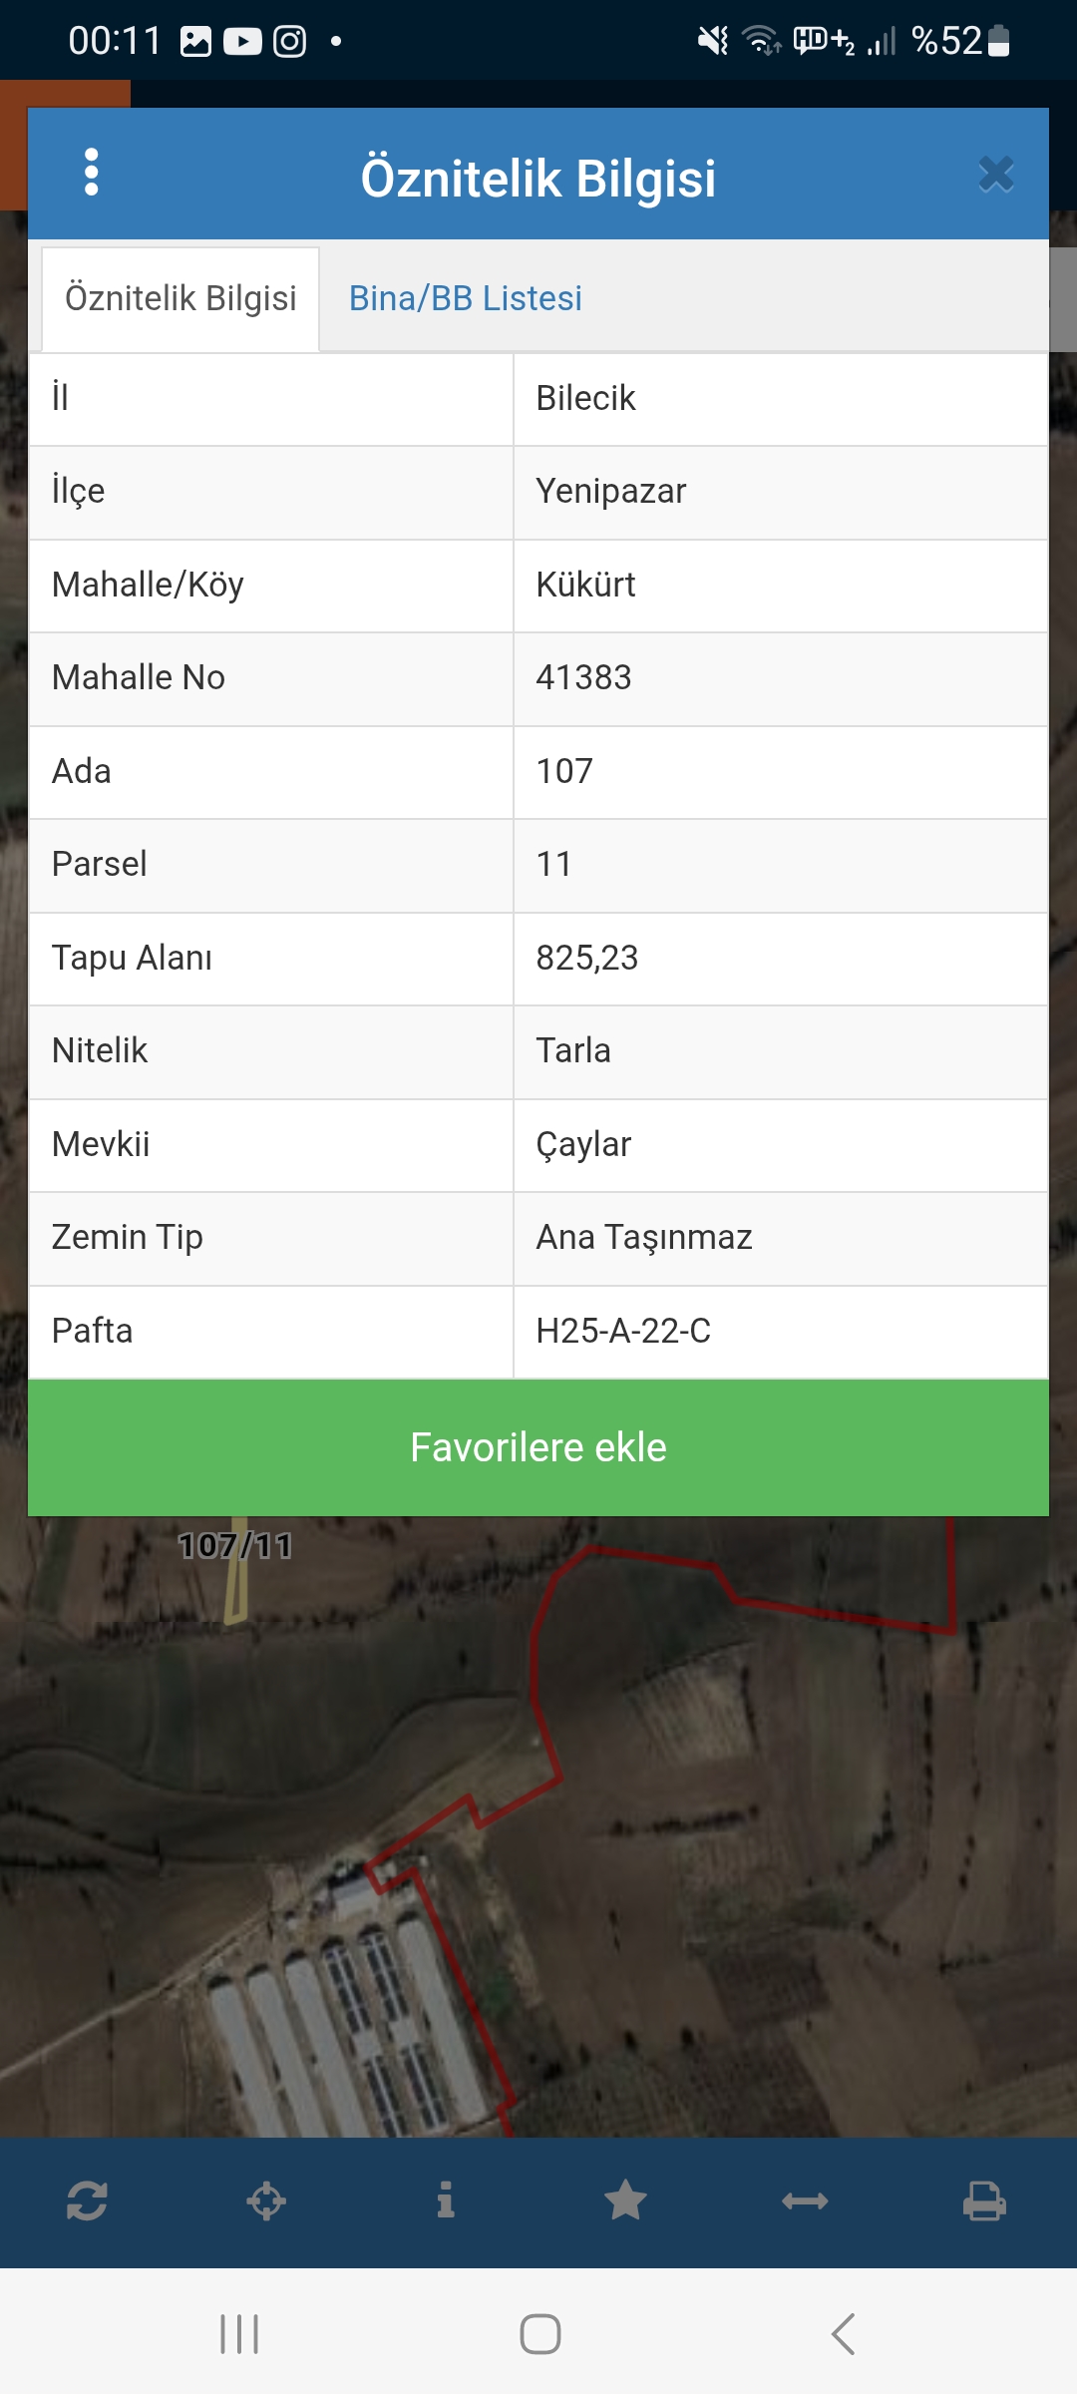Tap the crosshair locate icon
The height and width of the screenshot is (2394, 1077).
tap(266, 2200)
